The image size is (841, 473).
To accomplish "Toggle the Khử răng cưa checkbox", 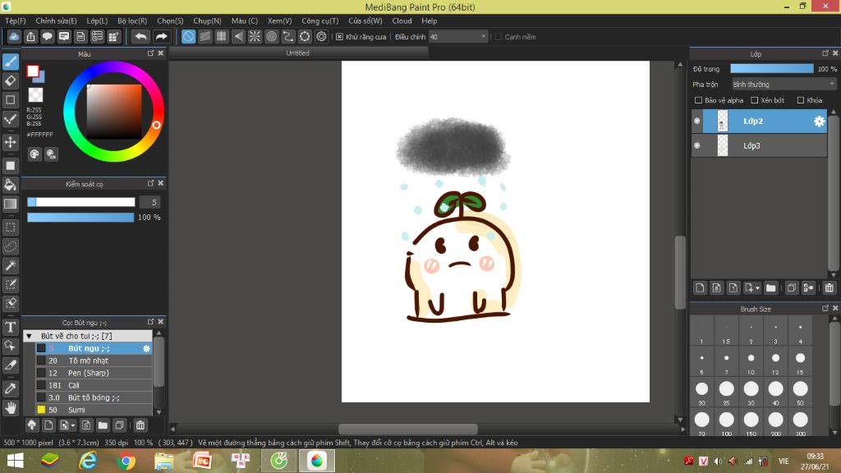I will tap(339, 37).
